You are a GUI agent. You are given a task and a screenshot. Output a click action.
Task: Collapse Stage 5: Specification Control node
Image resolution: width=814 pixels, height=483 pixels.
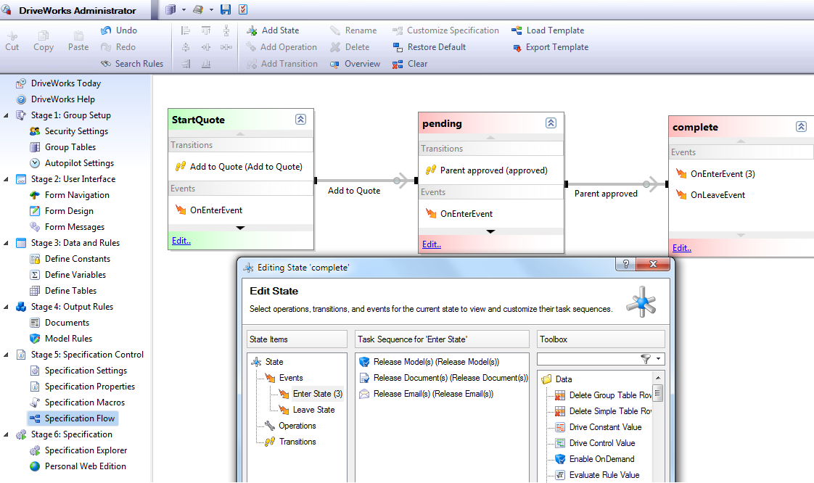pos(7,355)
